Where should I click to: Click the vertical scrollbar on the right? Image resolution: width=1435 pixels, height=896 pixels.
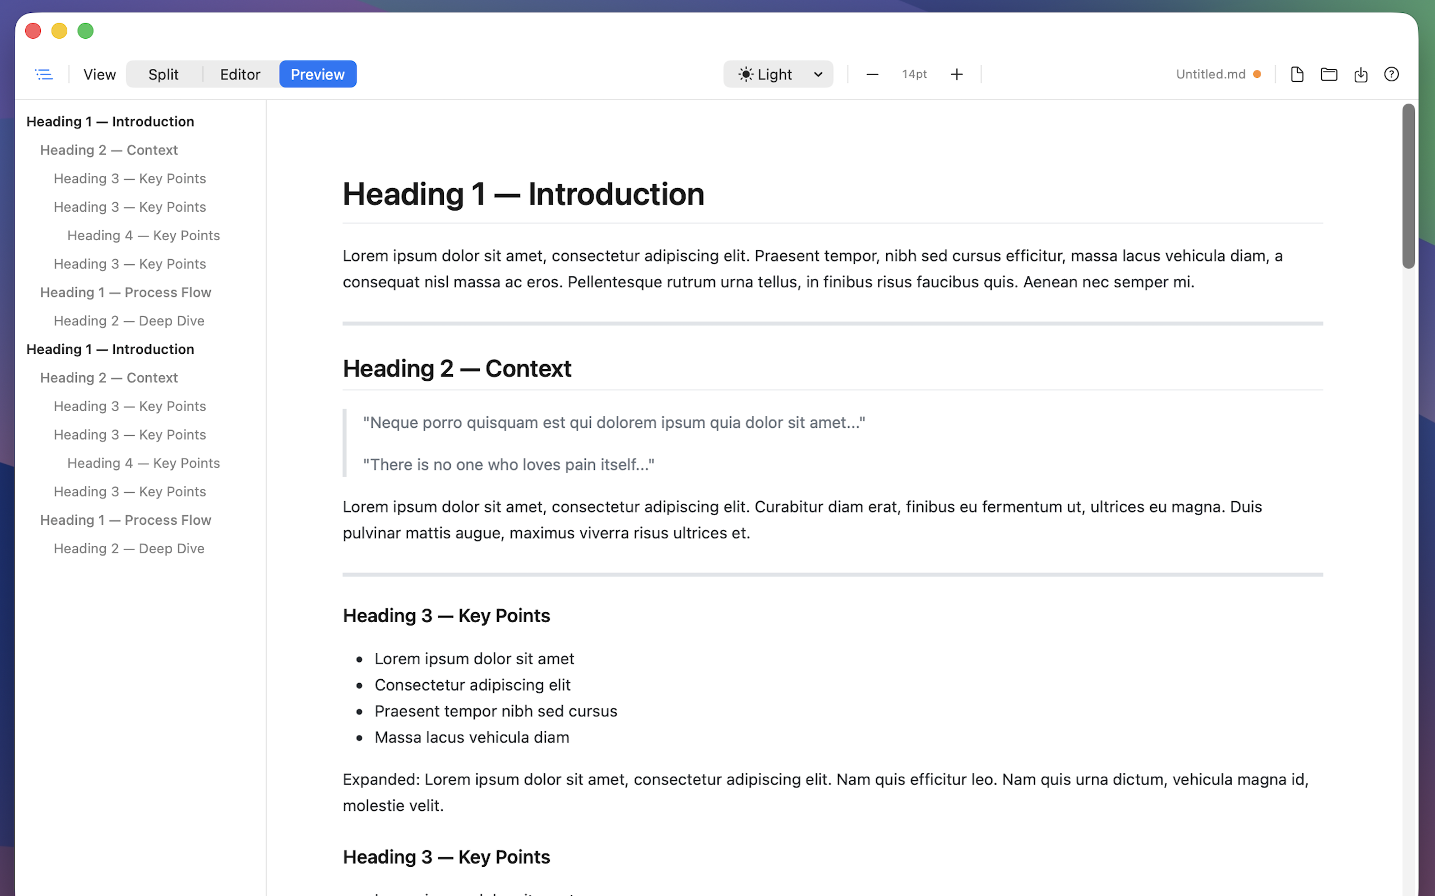tap(1408, 184)
